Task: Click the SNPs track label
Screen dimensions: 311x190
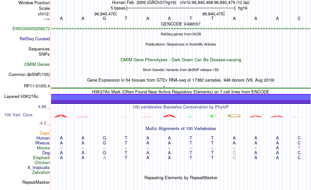Action: click(x=44, y=54)
